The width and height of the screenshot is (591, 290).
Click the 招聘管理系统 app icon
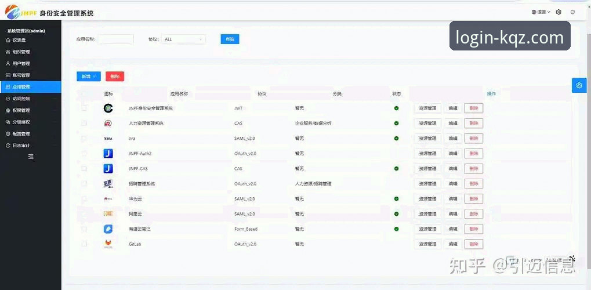click(108, 184)
